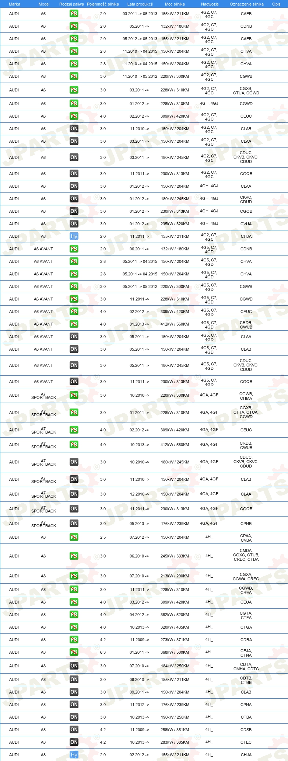Click the petrol icon in A6 CEUC 4.0 row
The image size is (288, 761).
pos(74,116)
